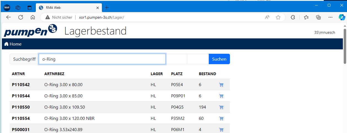Open the favorites list

pos(306,17)
